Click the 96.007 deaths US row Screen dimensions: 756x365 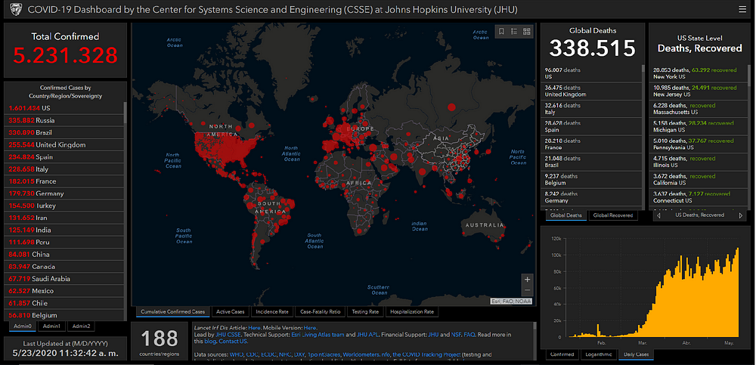point(591,73)
